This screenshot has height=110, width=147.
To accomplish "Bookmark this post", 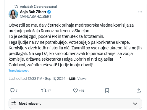I will [107, 90].
